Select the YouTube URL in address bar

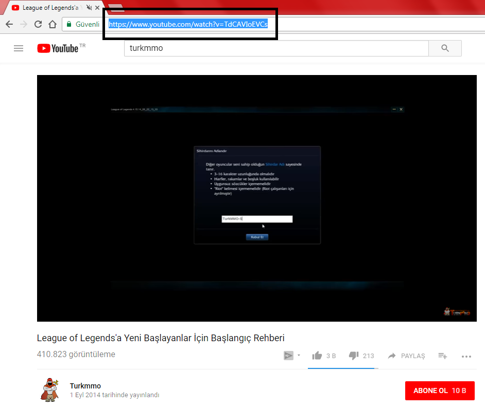pos(188,24)
